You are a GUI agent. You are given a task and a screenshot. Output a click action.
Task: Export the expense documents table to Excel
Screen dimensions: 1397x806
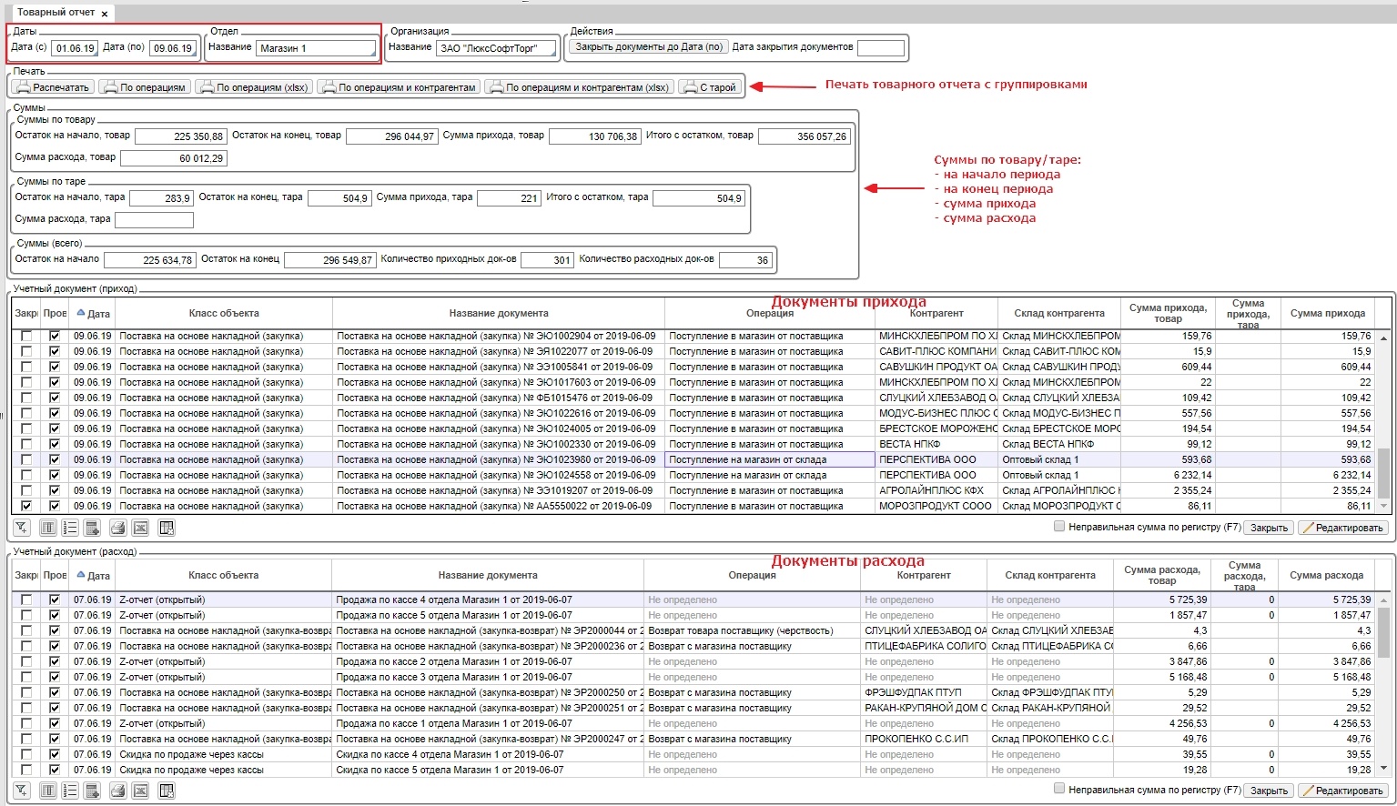pyautogui.click(x=140, y=791)
